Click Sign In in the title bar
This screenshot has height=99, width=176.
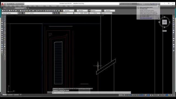[143, 4]
